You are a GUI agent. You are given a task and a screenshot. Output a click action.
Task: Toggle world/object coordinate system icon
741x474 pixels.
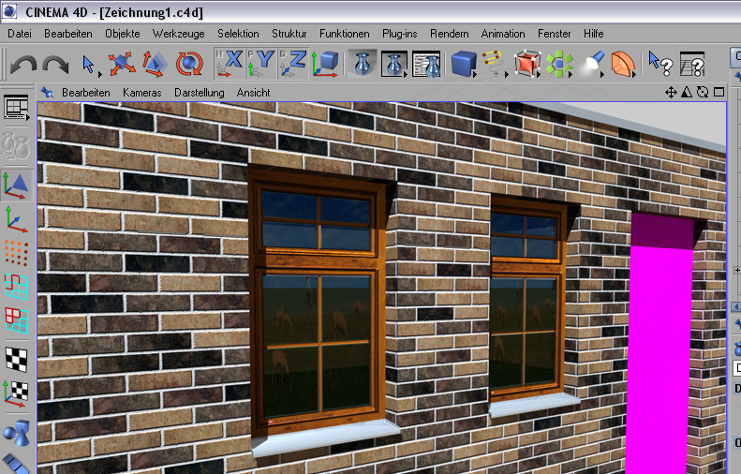tap(326, 64)
